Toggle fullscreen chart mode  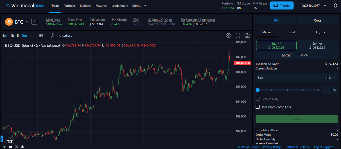238,36
